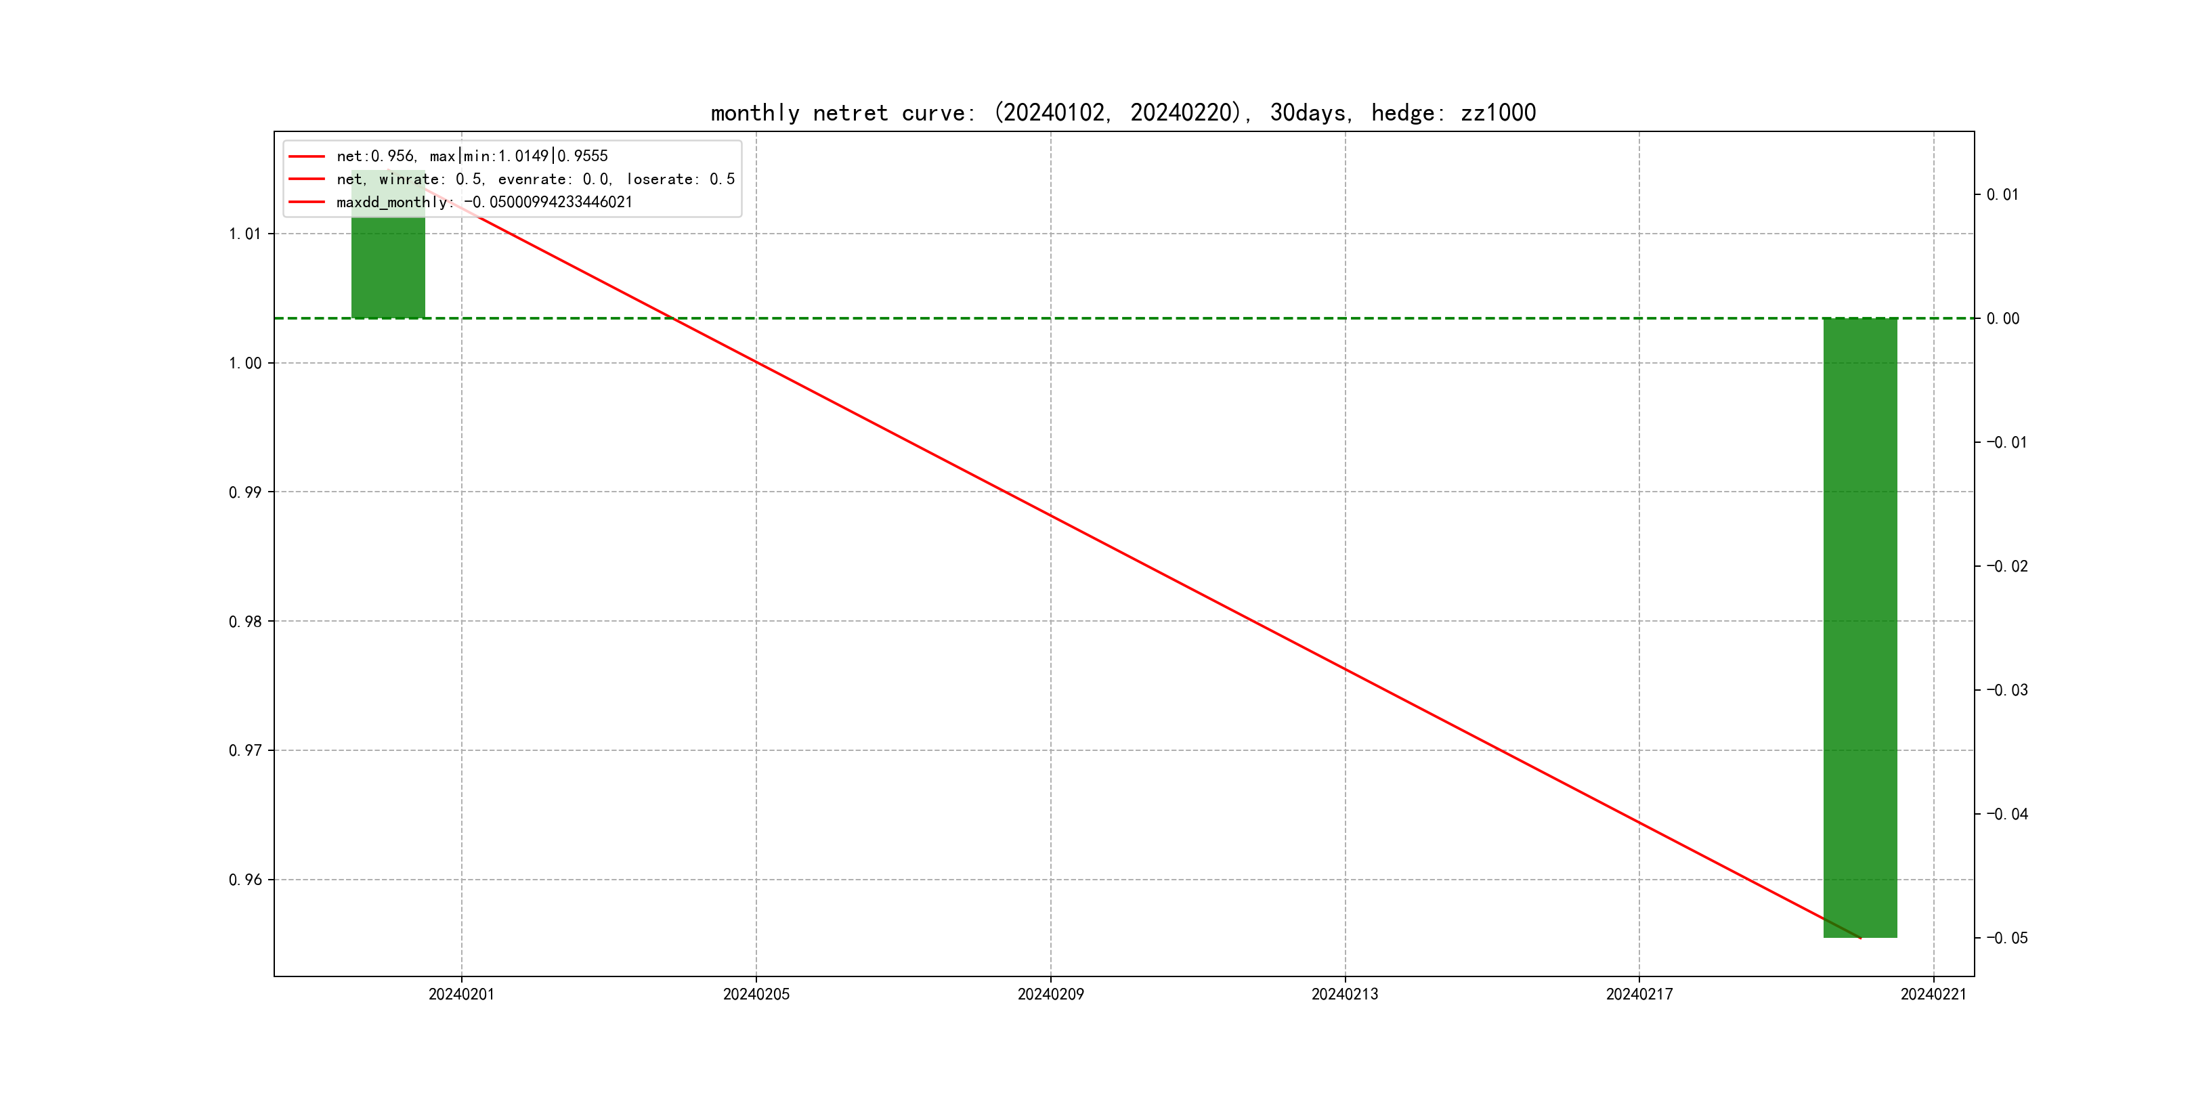Click the red line swatch beside net:0.956
The height and width of the screenshot is (1097, 2194).
(307, 156)
